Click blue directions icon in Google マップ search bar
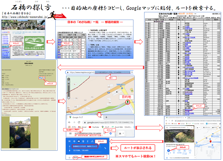223x161 pixels. pyautogui.click(x=111, y=133)
